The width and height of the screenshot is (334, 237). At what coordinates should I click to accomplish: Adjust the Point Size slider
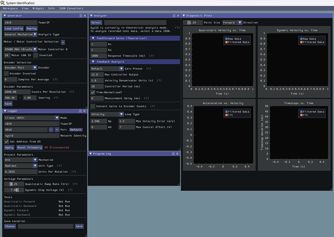[193, 22]
